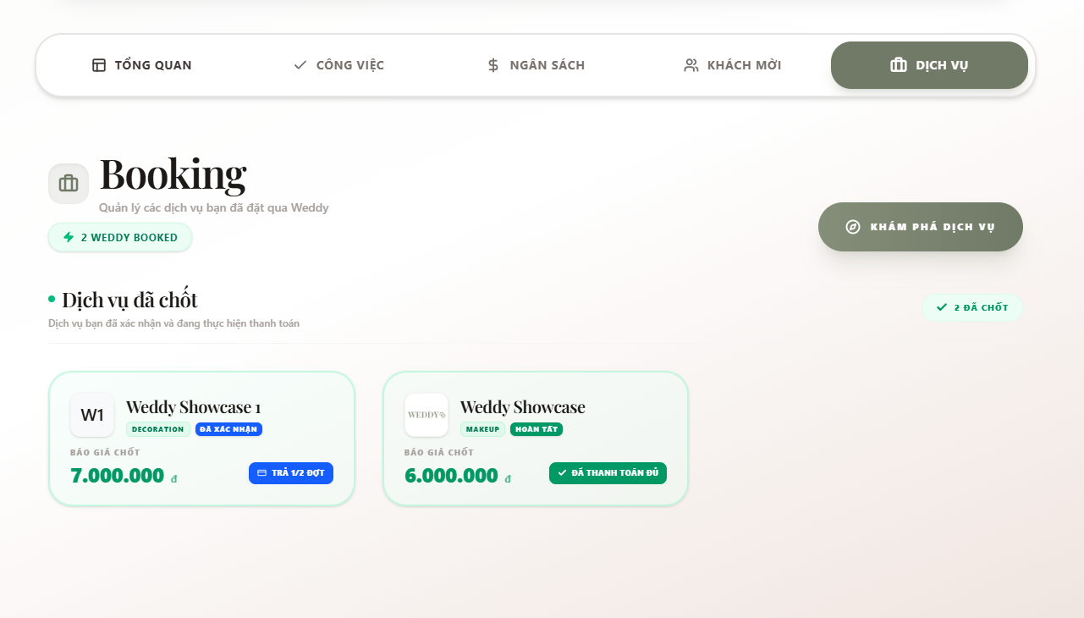Click the lightning bolt icon in Weddy Booked badge
Viewport: 1084px width, 618px height.
point(69,237)
